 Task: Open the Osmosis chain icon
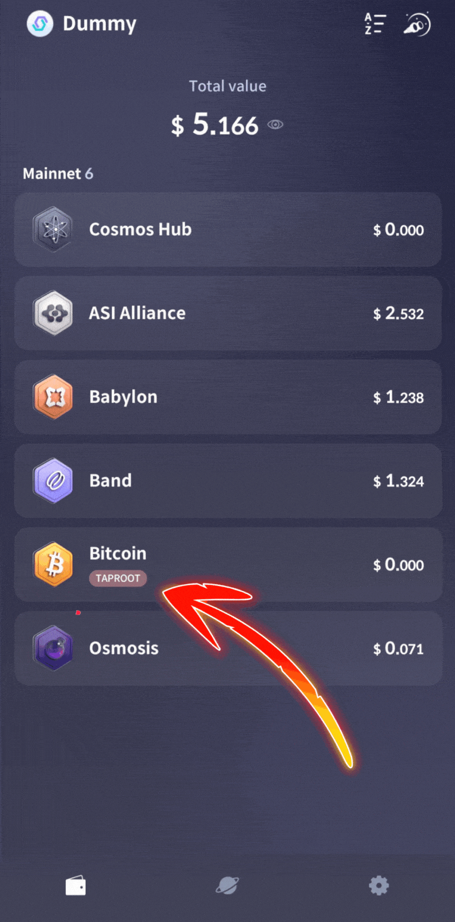pos(53,648)
